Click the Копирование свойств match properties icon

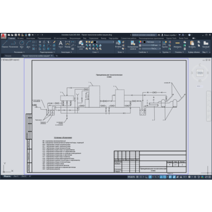tap(132, 45)
